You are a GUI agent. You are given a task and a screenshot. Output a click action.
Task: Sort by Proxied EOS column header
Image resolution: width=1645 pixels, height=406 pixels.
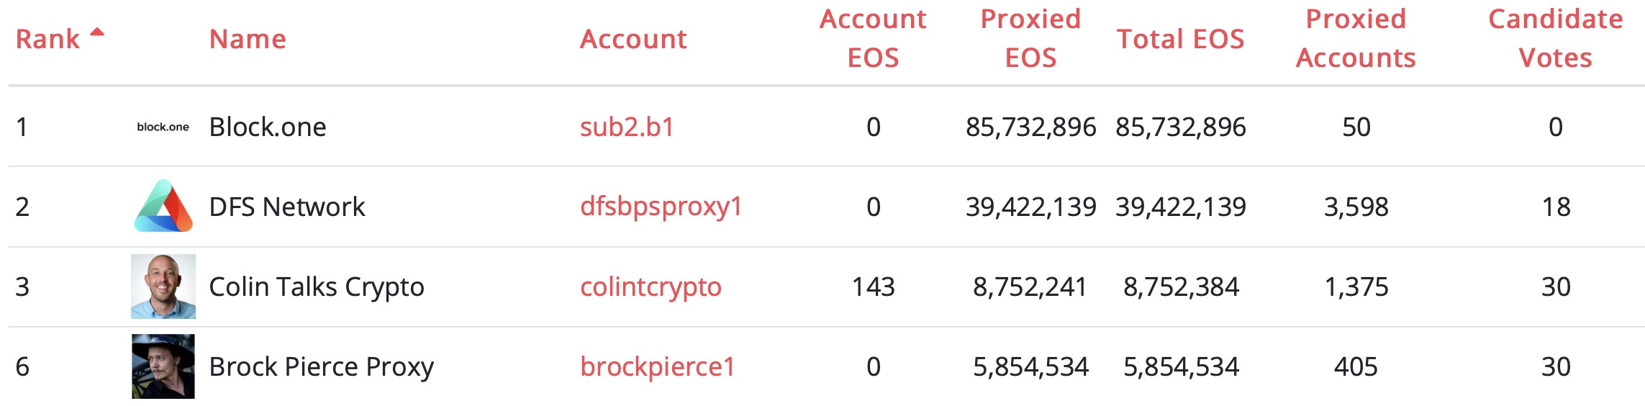coord(1030,38)
